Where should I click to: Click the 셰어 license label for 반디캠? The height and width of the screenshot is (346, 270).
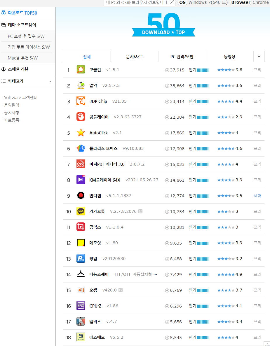257,196
